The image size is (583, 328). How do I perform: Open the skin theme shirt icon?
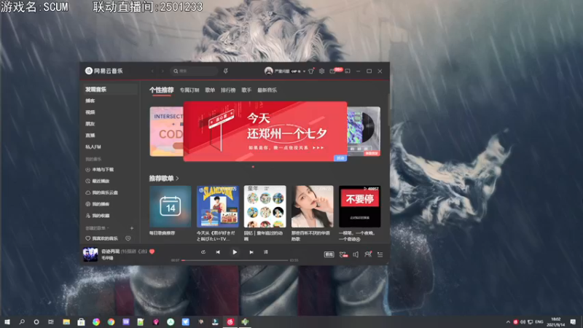(311, 71)
